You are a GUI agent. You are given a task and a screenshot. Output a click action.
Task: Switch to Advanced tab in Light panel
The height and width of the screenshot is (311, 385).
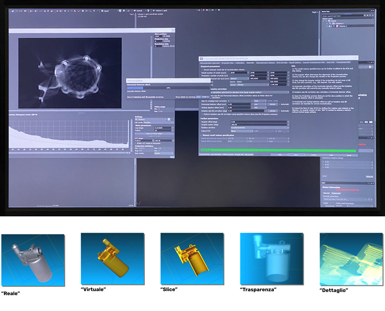[336, 193]
